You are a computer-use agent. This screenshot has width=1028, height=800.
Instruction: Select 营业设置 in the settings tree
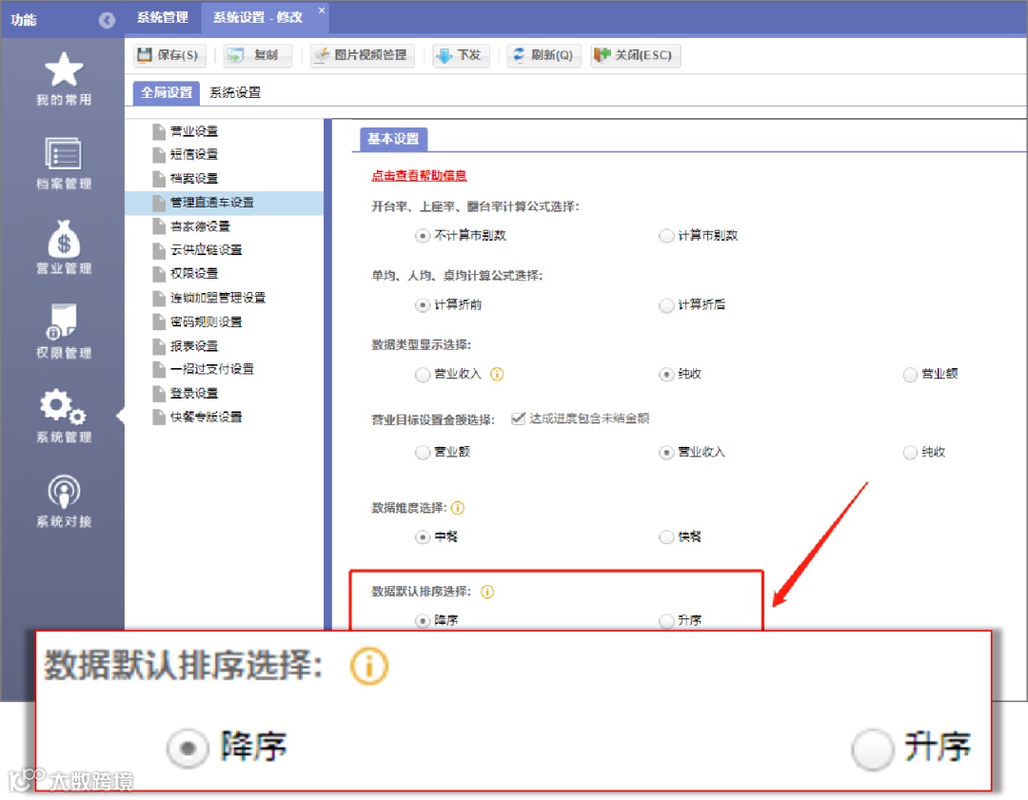coord(194,131)
